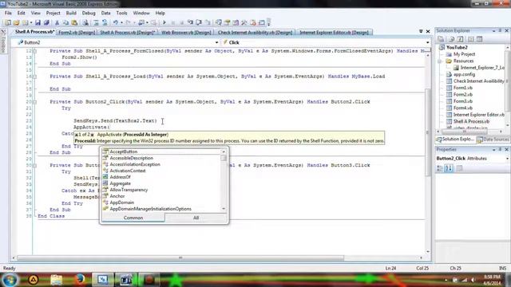Toggle auto-hide pin on Properties panel
The width and height of the screenshot is (511, 287).
pos(501,149)
